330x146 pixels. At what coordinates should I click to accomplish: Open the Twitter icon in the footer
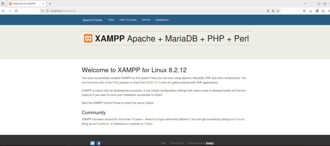pyautogui.click(x=92, y=143)
